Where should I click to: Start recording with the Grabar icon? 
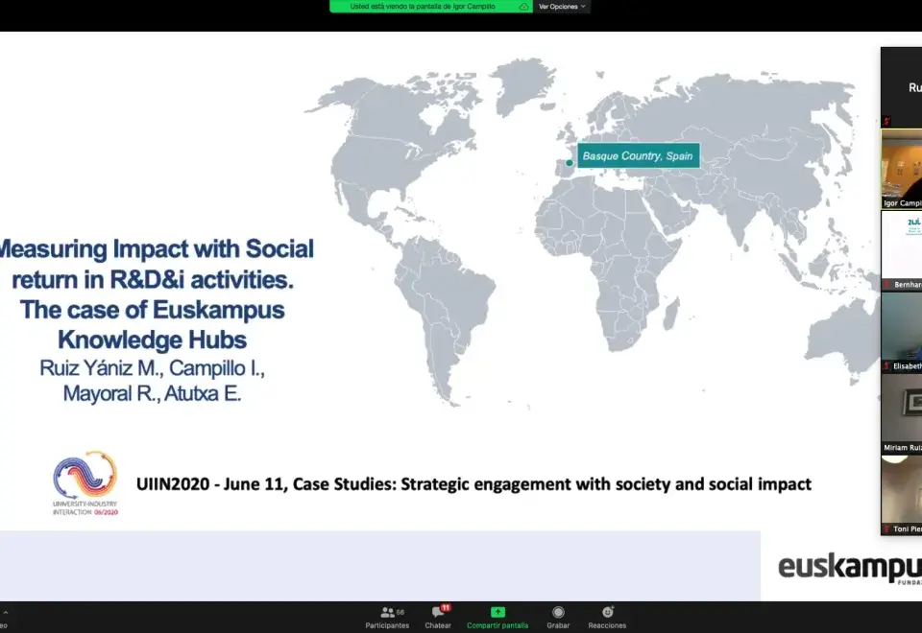558,612
